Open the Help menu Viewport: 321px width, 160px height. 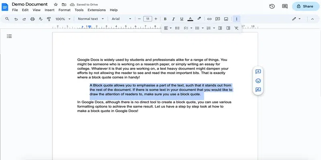tap(114, 10)
